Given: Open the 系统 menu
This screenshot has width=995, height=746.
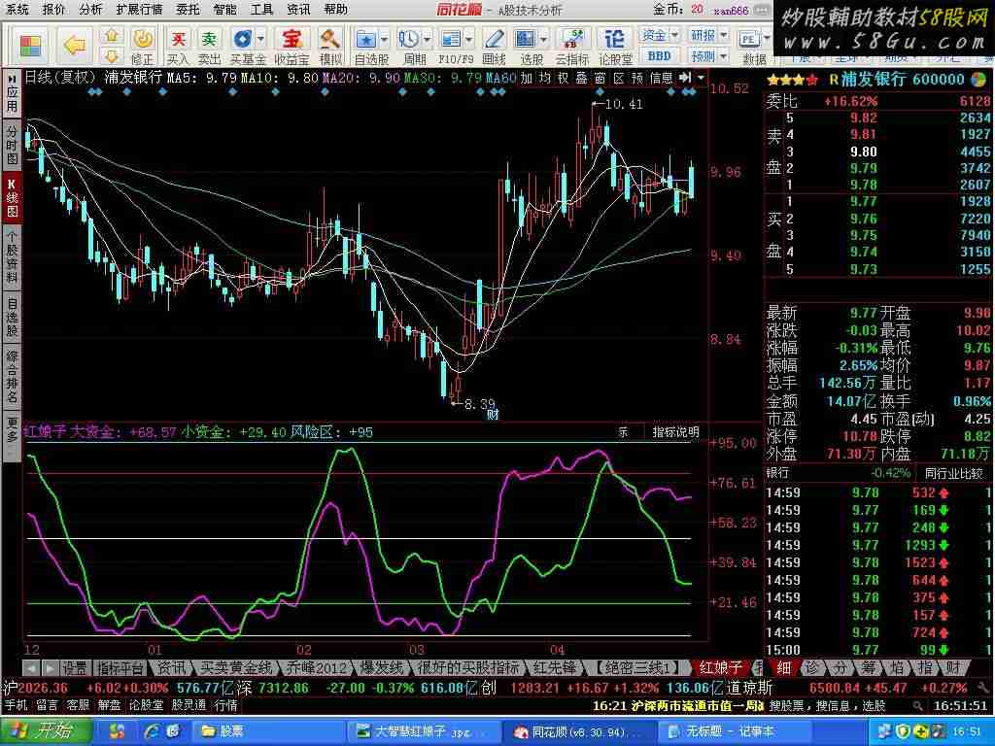Looking at the screenshot, I should pos(17,10).
